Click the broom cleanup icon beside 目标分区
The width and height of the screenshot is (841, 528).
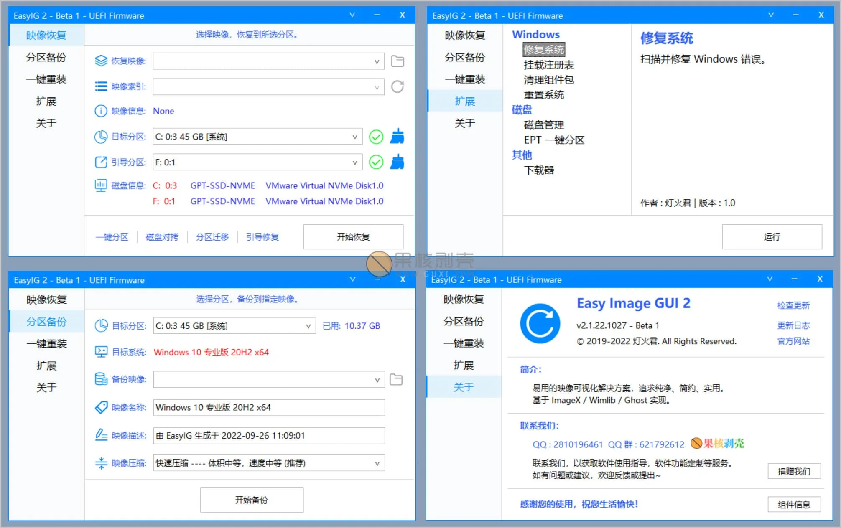pos(397,137)
